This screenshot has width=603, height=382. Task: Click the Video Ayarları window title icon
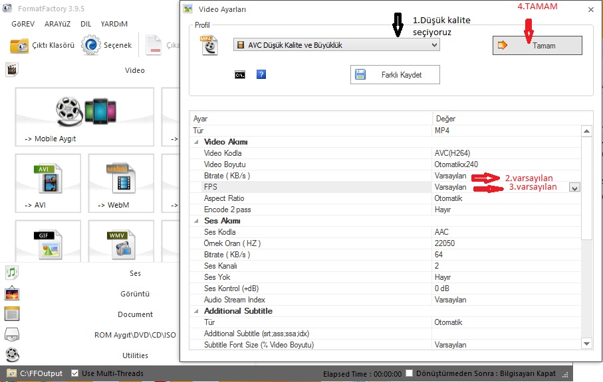(187, 9)
